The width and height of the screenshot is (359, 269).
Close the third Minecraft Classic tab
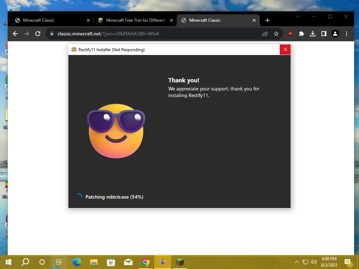coord(254,20)
